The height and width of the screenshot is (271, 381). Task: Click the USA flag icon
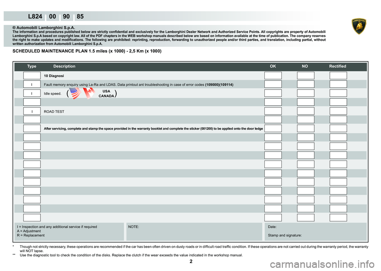75,94
